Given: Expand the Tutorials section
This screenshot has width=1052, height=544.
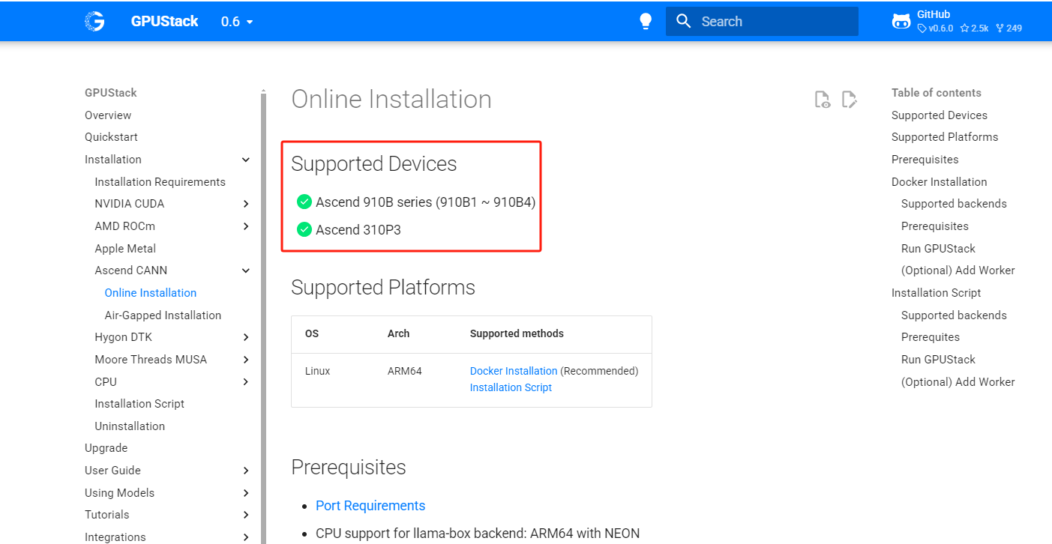Looking at the screenshot, I should (x=246, y=515).
